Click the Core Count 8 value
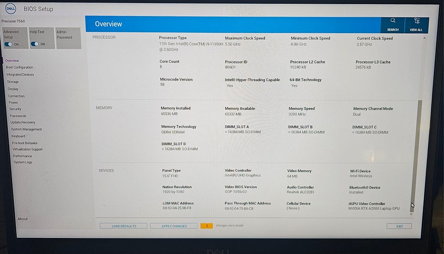The height and width of the screenshot is (254, 444). [161, 66]
